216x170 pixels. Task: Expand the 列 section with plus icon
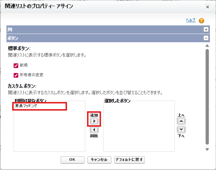tap(206, 30)
